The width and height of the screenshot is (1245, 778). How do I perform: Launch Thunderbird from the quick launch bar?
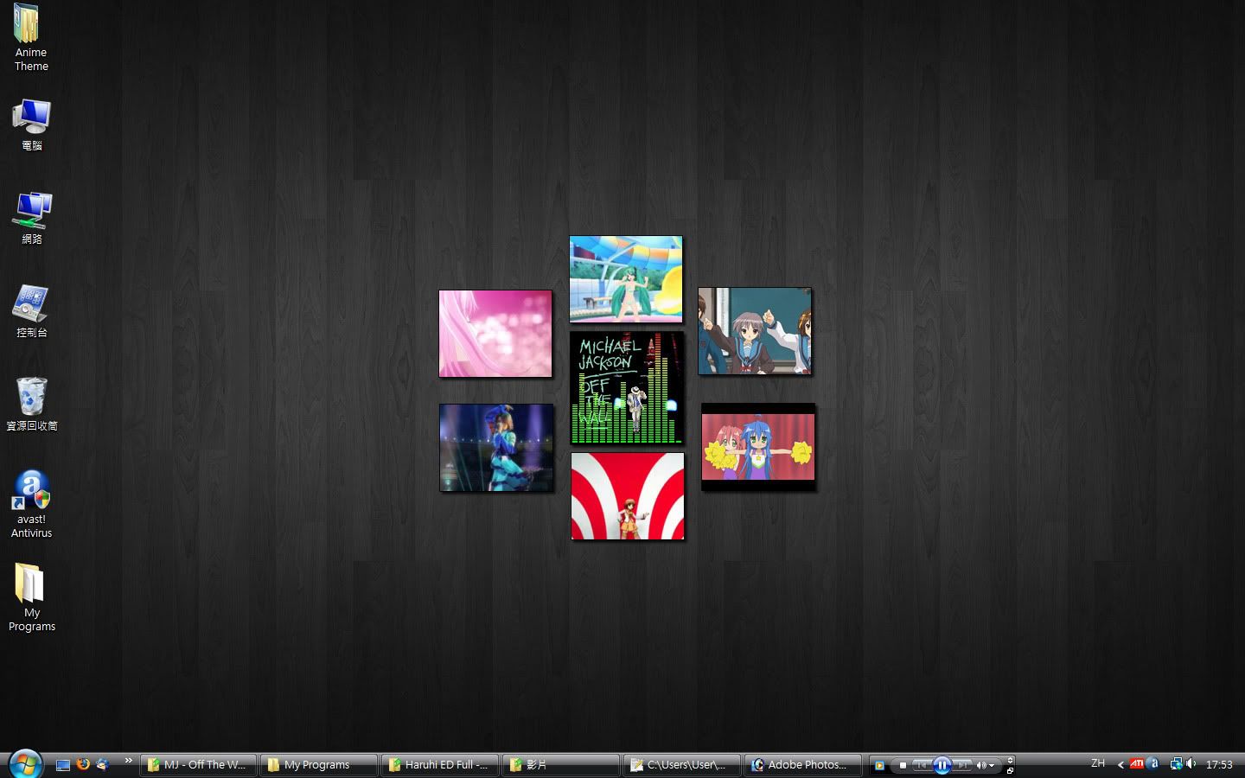[103, 764]
